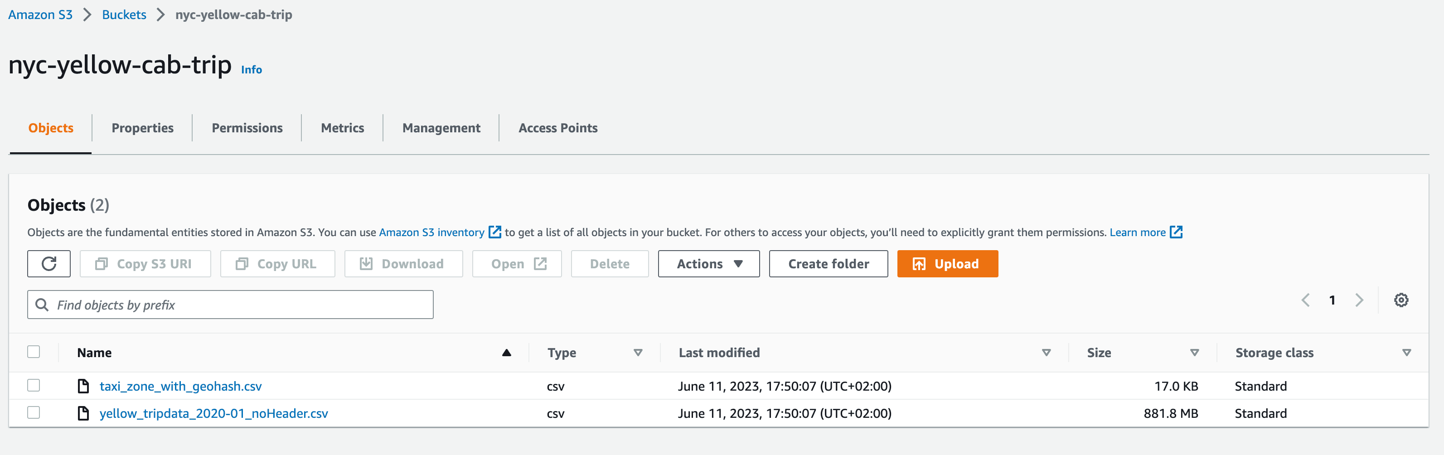The image size is (1444, 455).
Task: Click the Name column header
Action: coord(94,353)
